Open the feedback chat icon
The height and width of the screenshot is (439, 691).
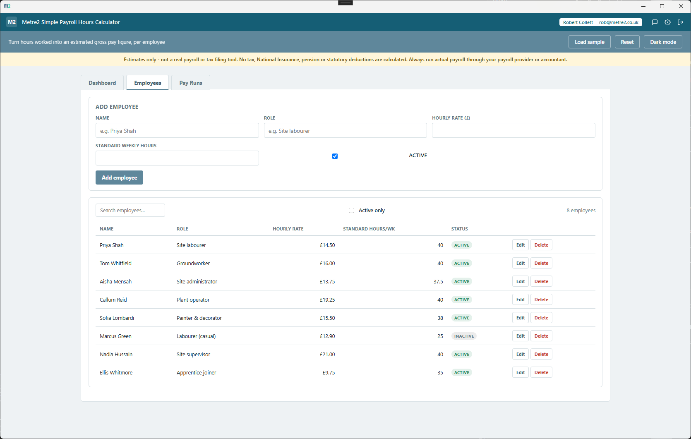coord(655,22)
